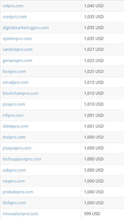The width and height of the screenshot is (124, 219).
Task: Click the solapro.com link
Action: [x=14, y=170]
